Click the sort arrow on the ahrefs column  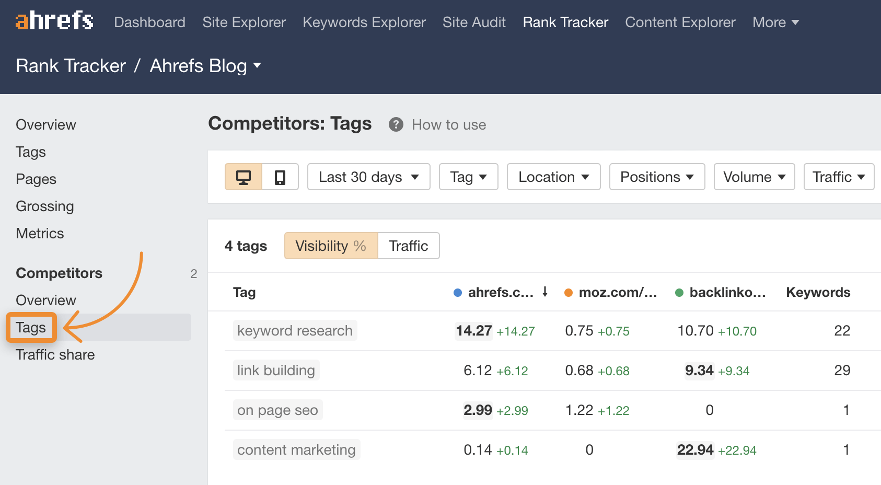point(545,292)
